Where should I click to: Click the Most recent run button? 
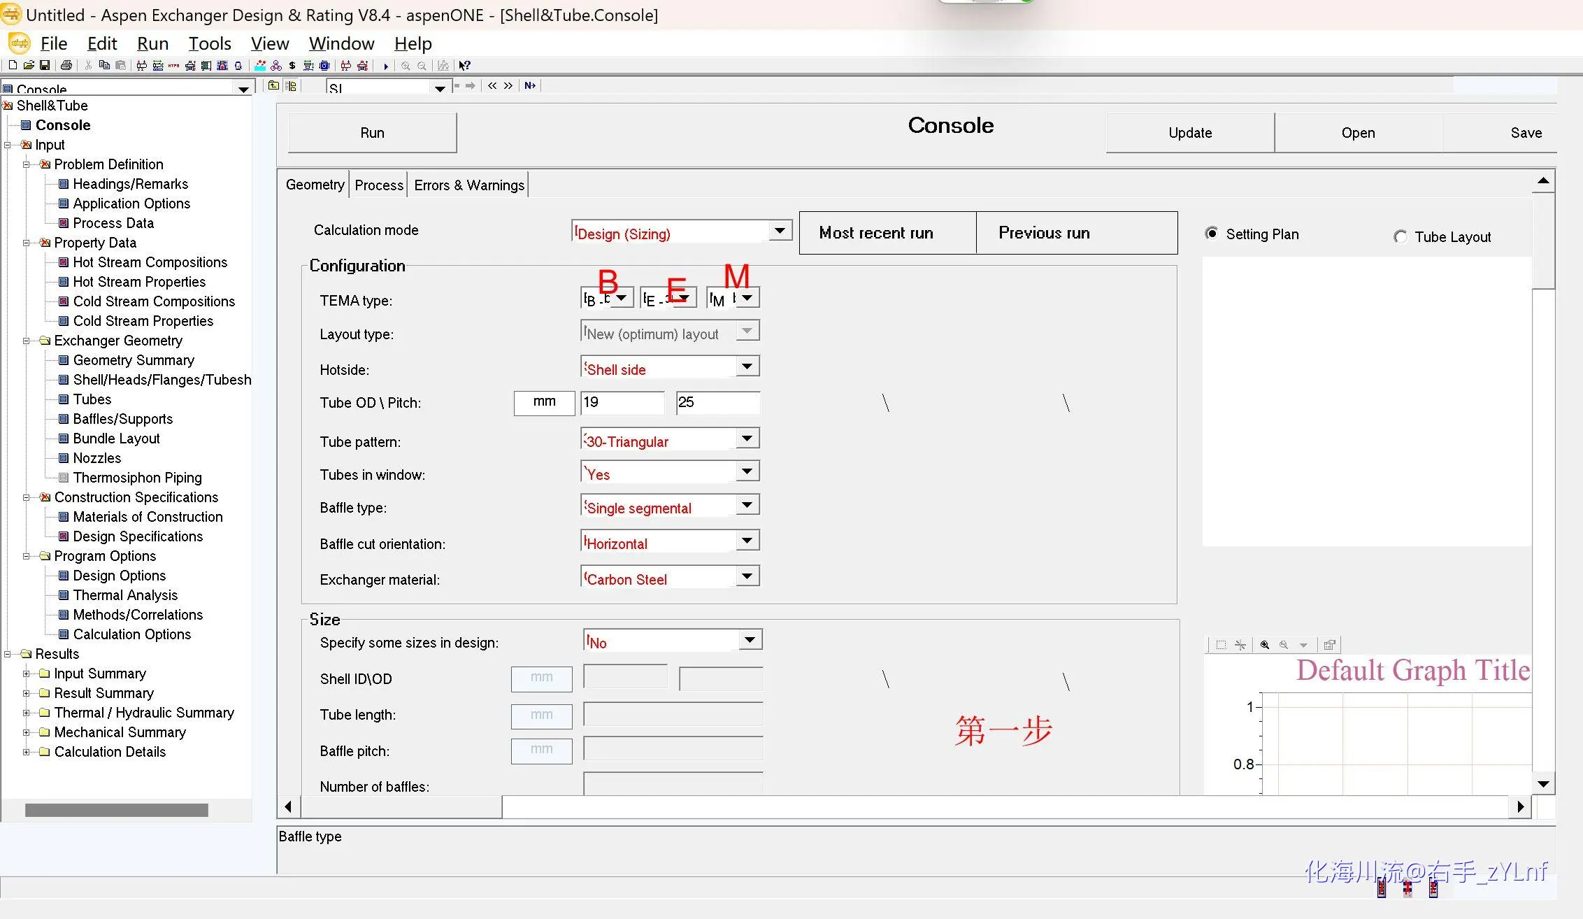click(x=888, y=233)
